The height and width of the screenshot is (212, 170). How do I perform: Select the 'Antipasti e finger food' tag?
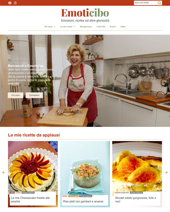[x=122, y=192]
